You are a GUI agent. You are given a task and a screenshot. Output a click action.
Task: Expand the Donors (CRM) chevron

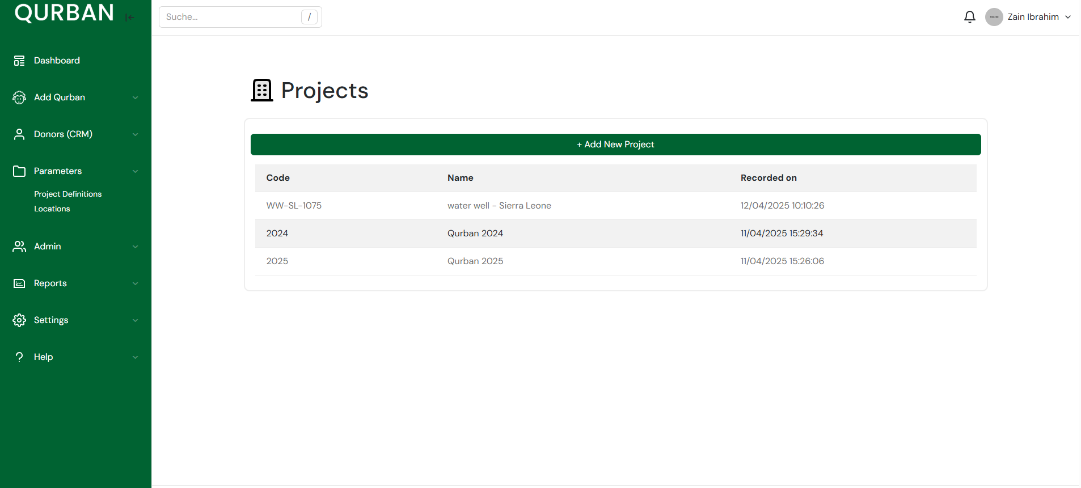[x=135, y=134]
